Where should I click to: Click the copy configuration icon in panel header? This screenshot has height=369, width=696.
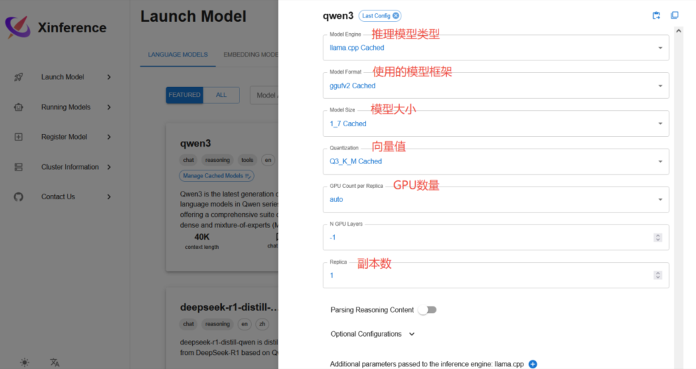[x=674, y=15]
